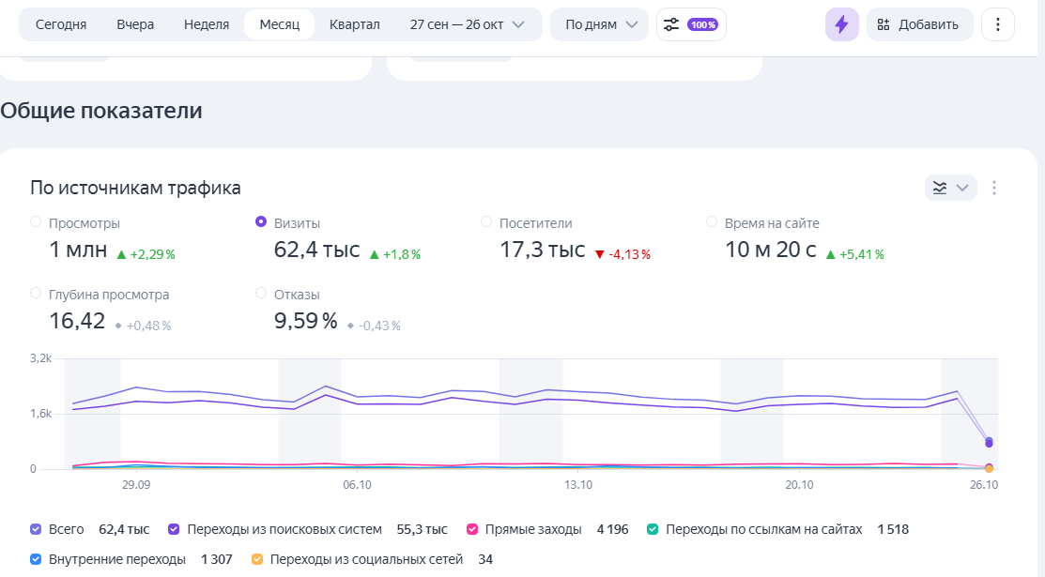Click the 9,59 % bounce value
Viewport: 1045px width, 577px height.
click(306, 321)
